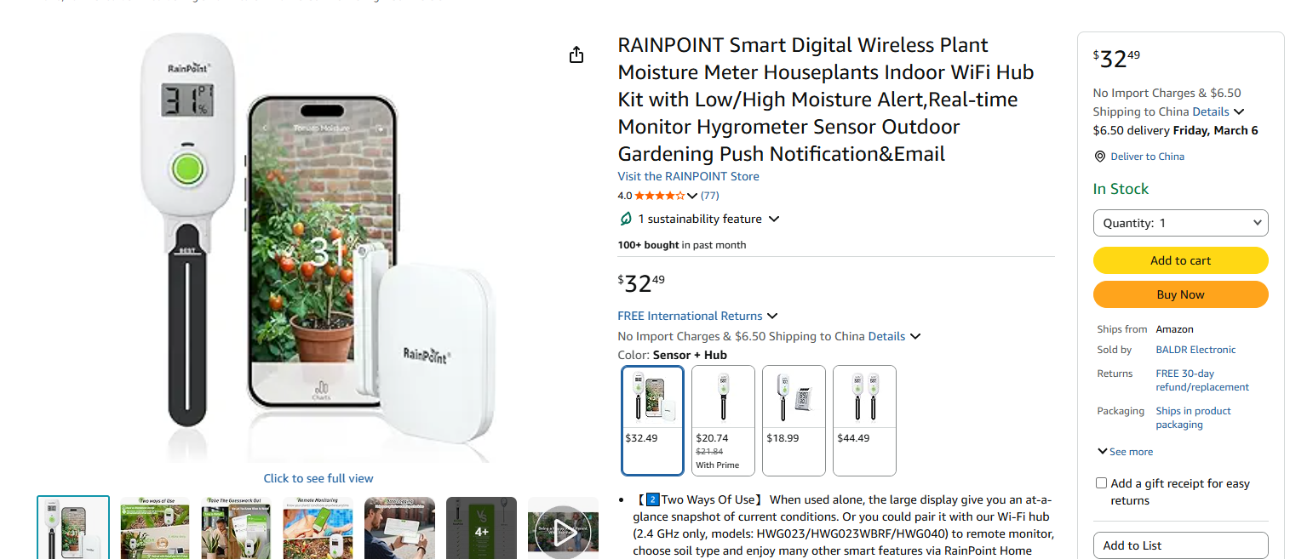Expand See more seller details
The width and height of the screenshot is (1290, 559).
tap(1125, 452)
